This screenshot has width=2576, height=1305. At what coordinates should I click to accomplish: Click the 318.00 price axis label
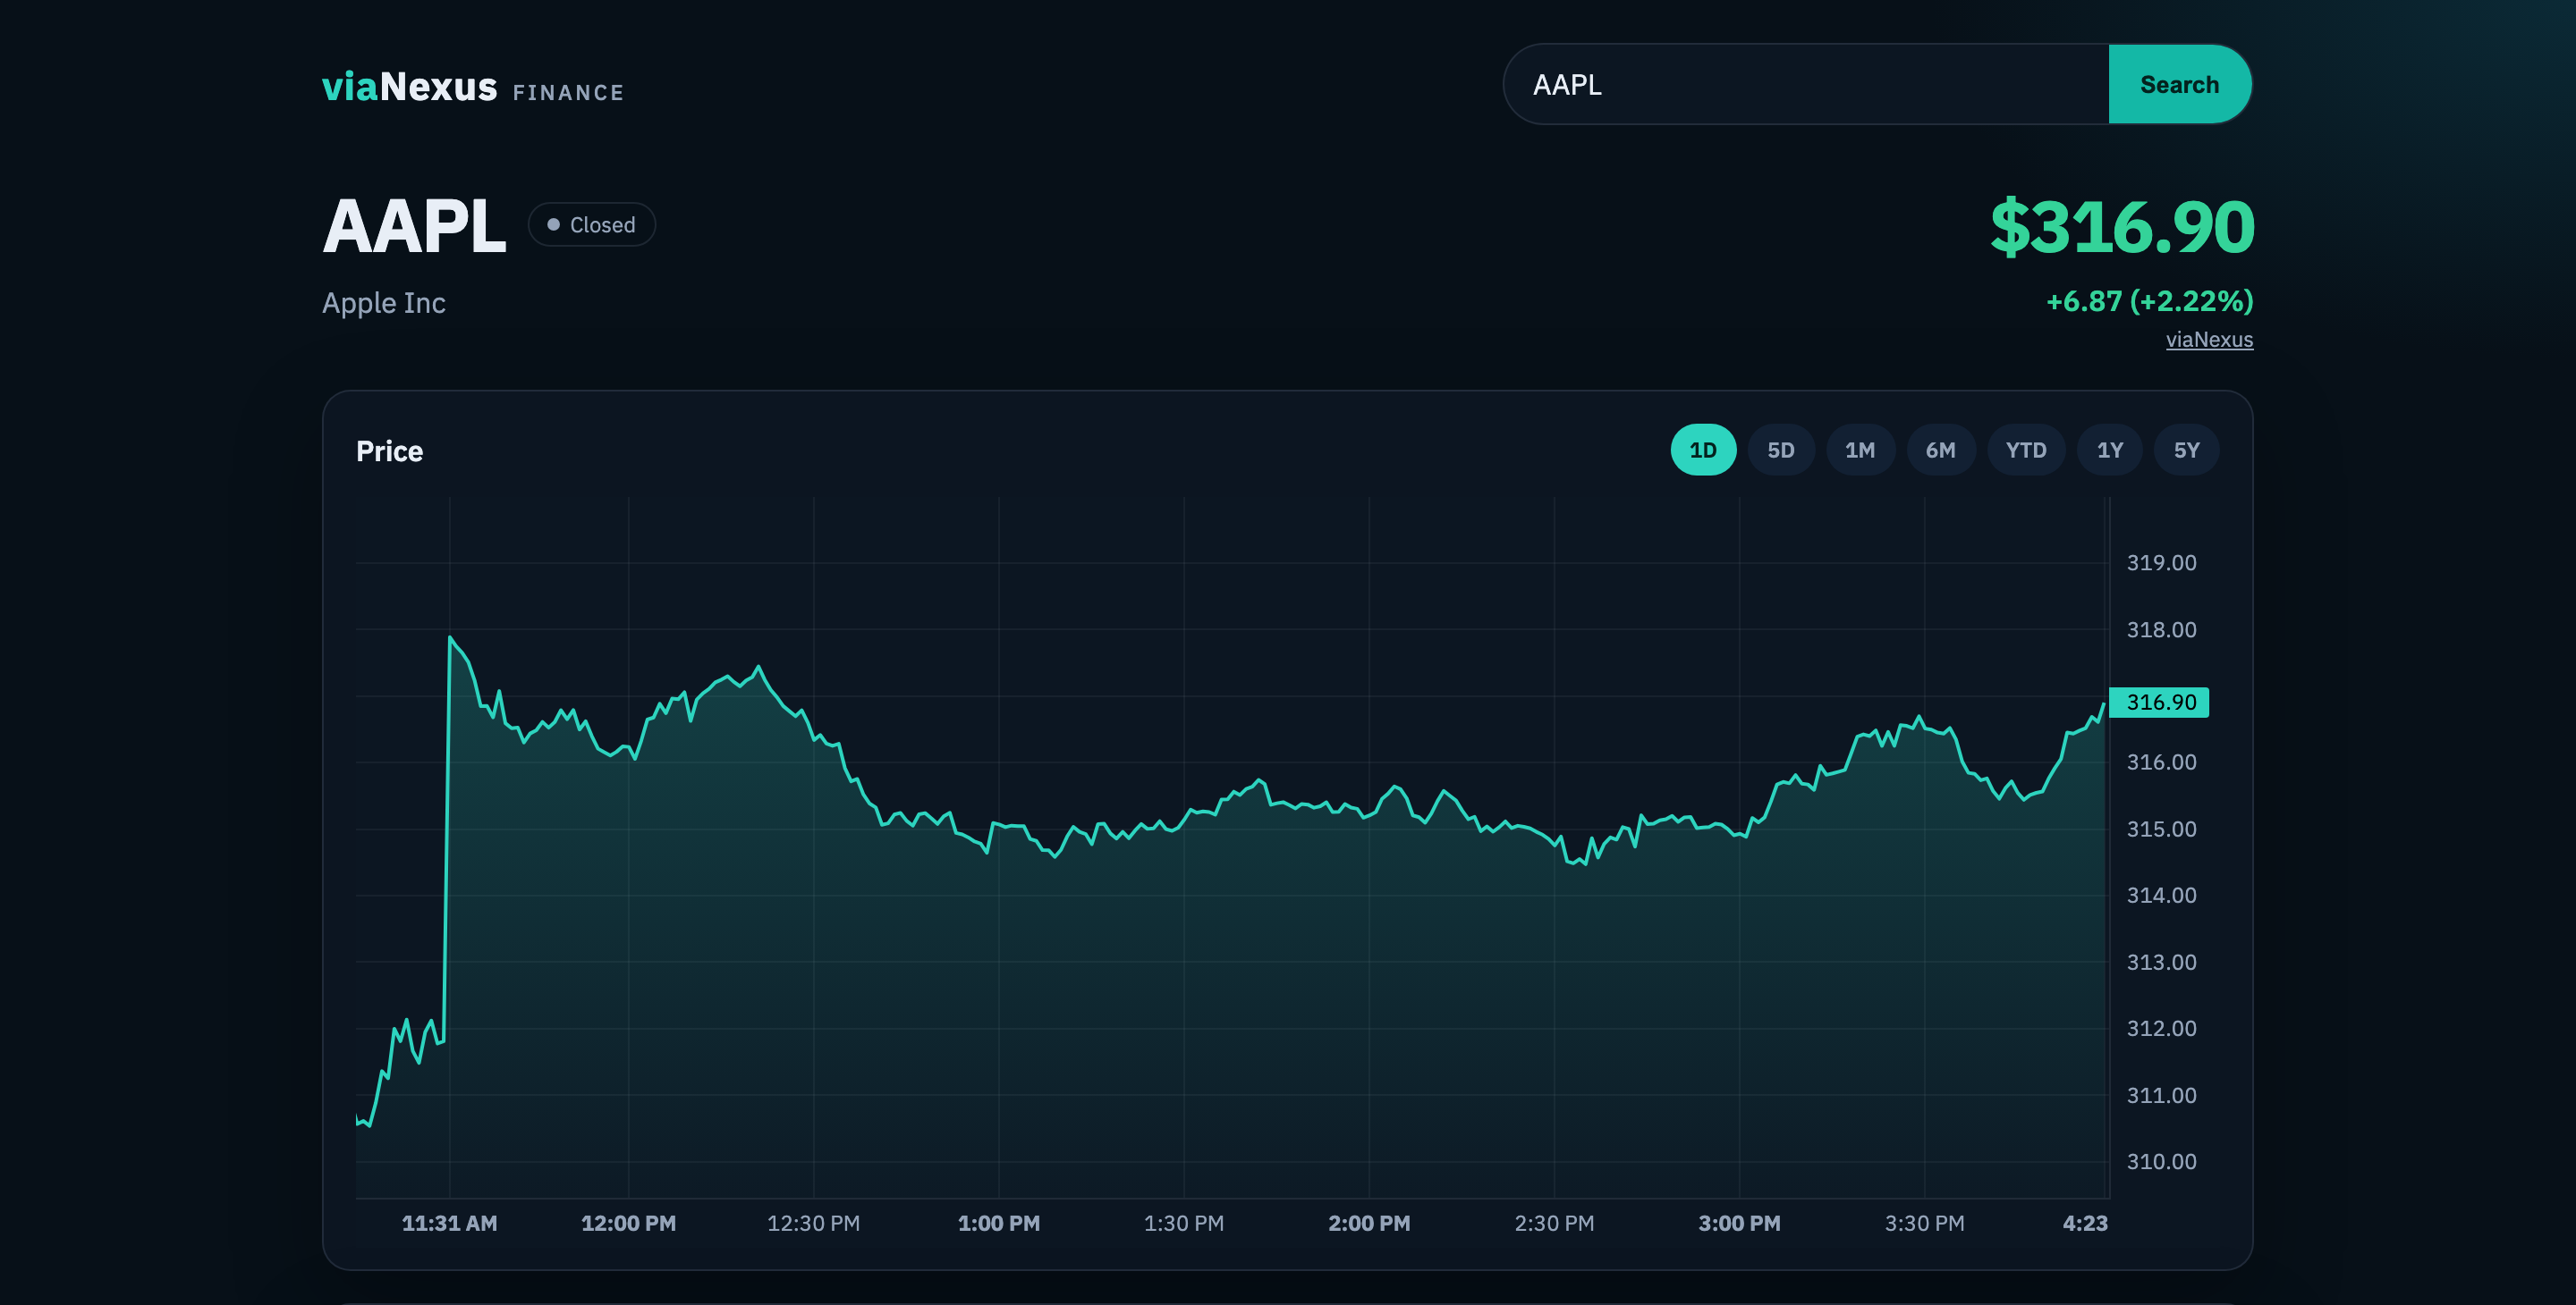pos(2161,629)
